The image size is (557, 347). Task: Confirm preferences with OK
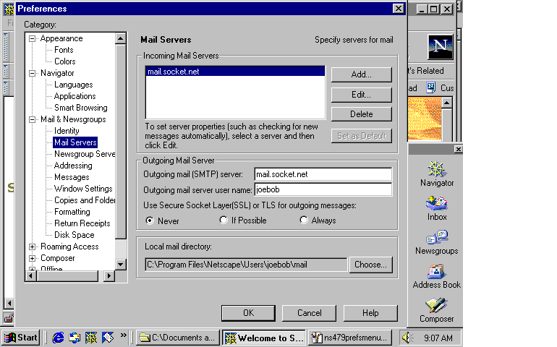[248, 313]
